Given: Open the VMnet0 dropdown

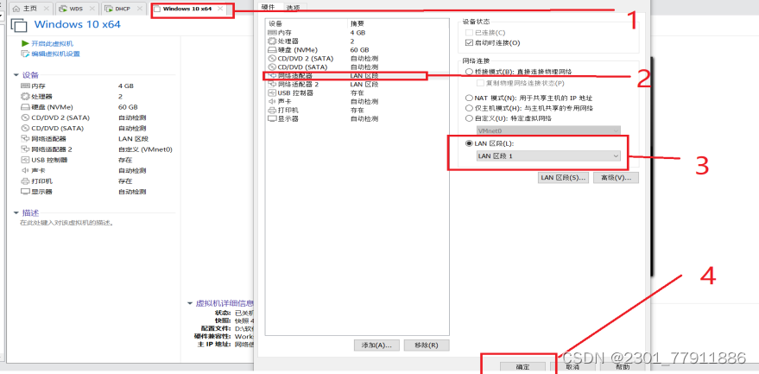Looking at the screenshot, I should (x=548, y=130).
